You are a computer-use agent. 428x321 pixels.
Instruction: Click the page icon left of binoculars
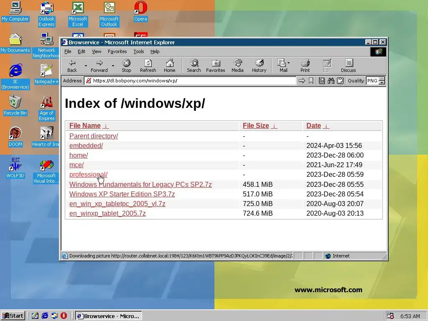coord(322,81)
